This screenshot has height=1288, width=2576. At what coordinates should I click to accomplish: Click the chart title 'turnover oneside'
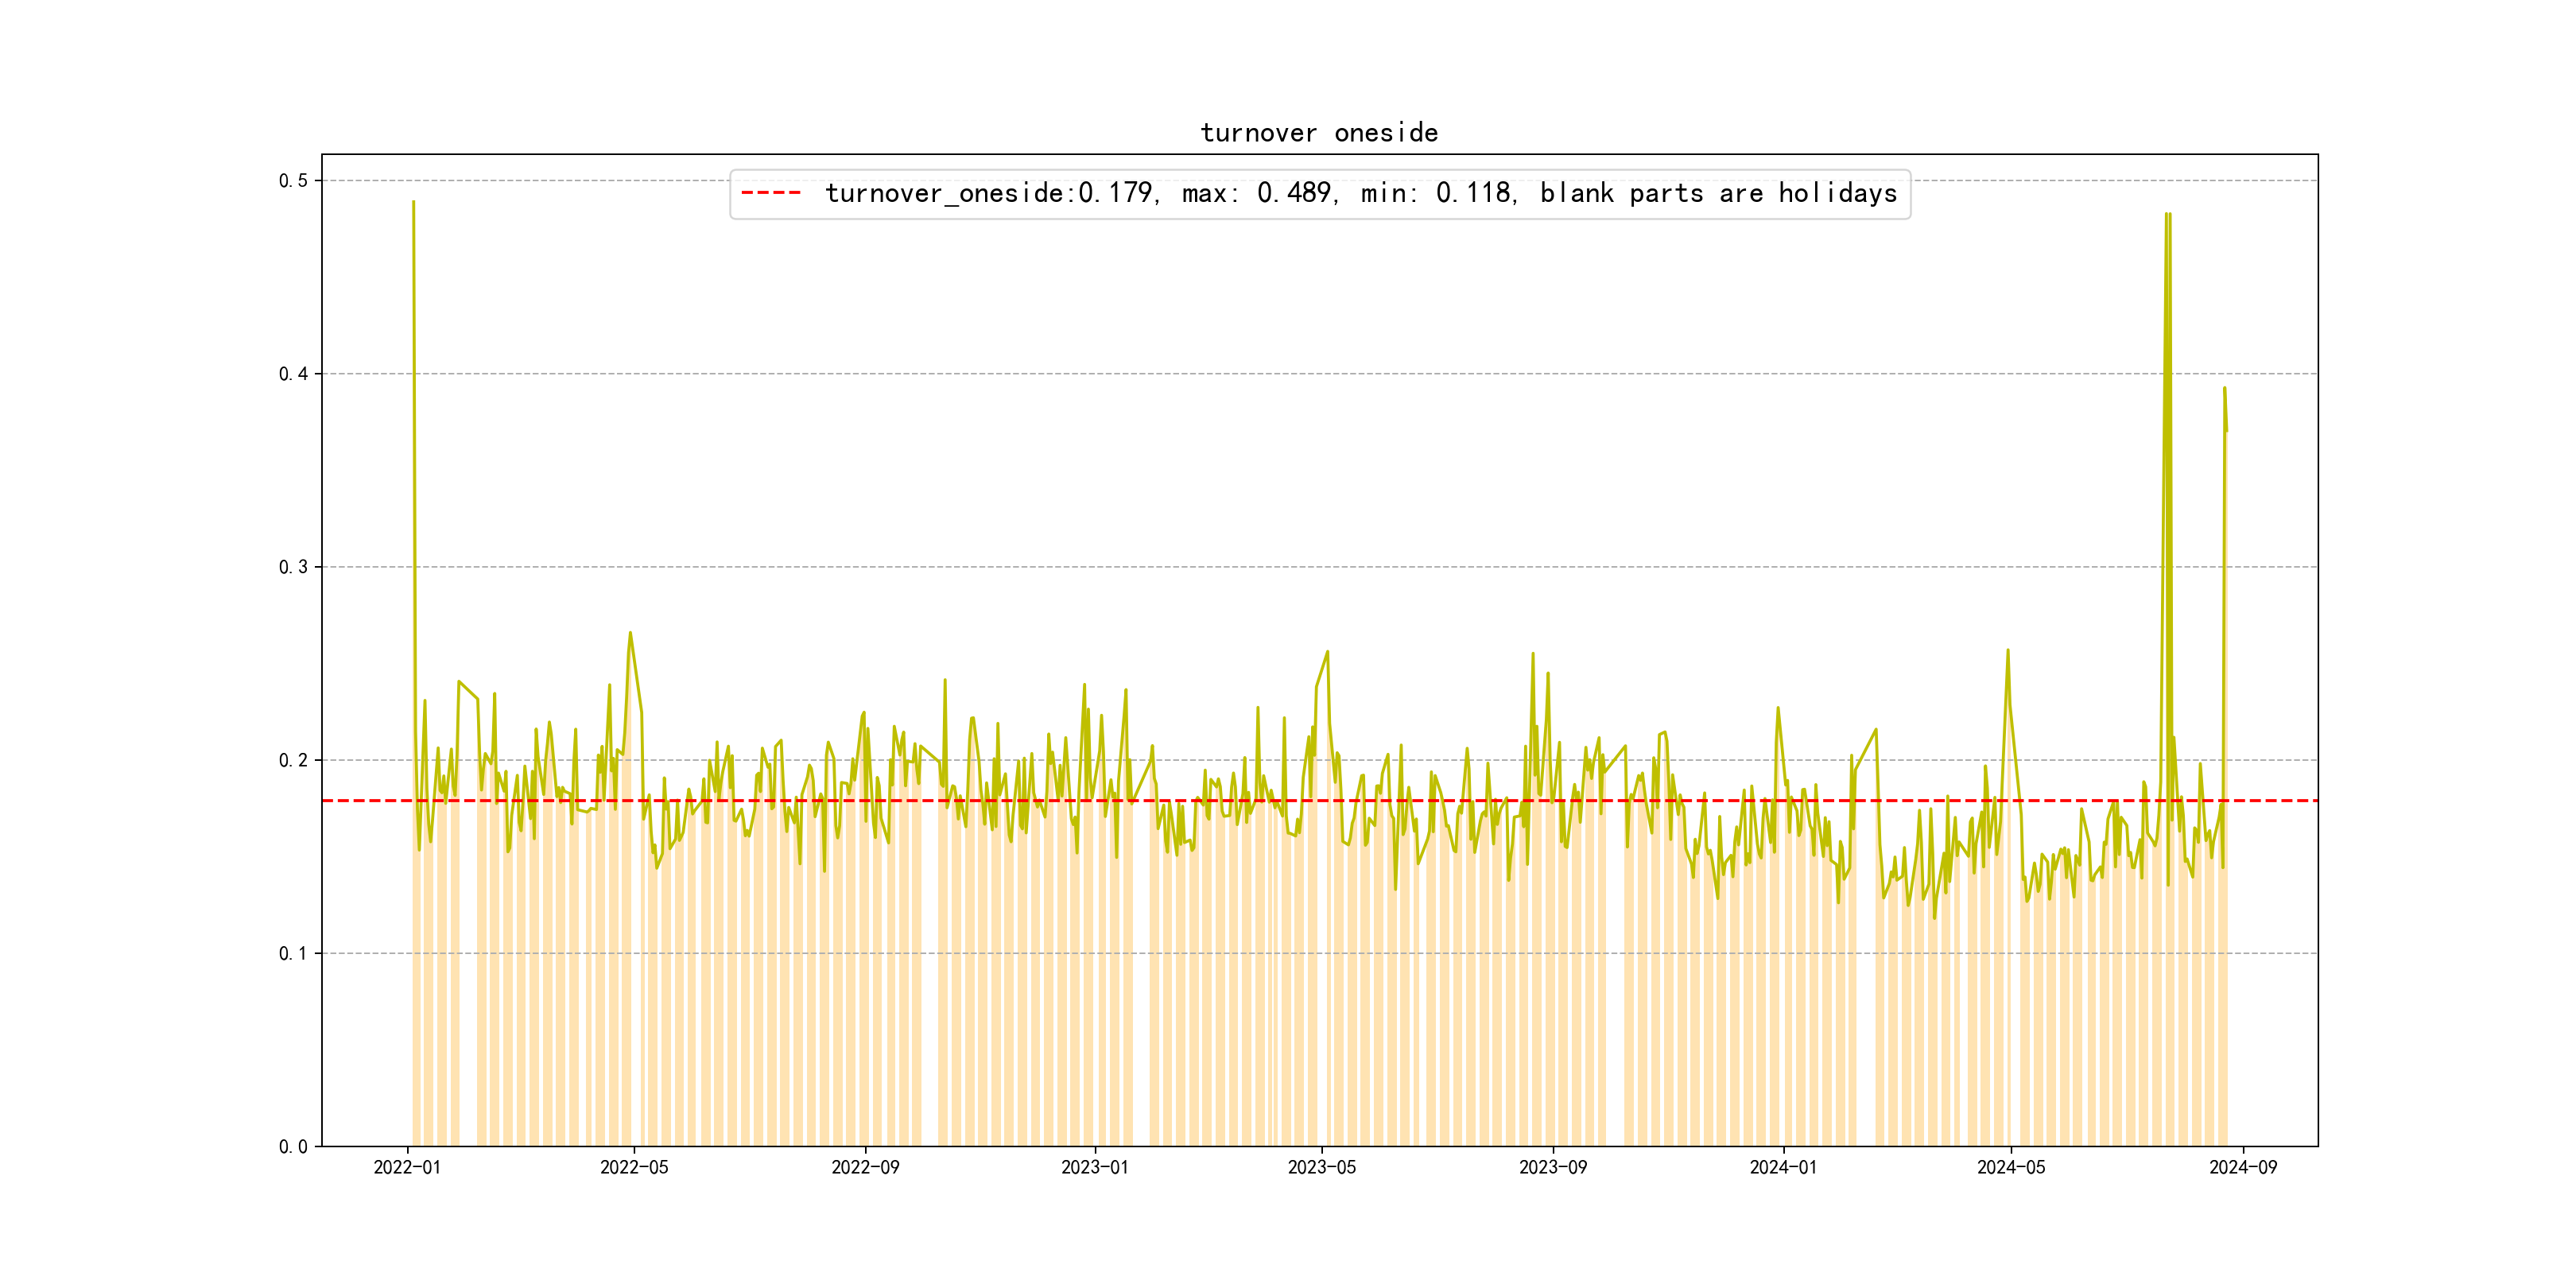click(1319, 133)
